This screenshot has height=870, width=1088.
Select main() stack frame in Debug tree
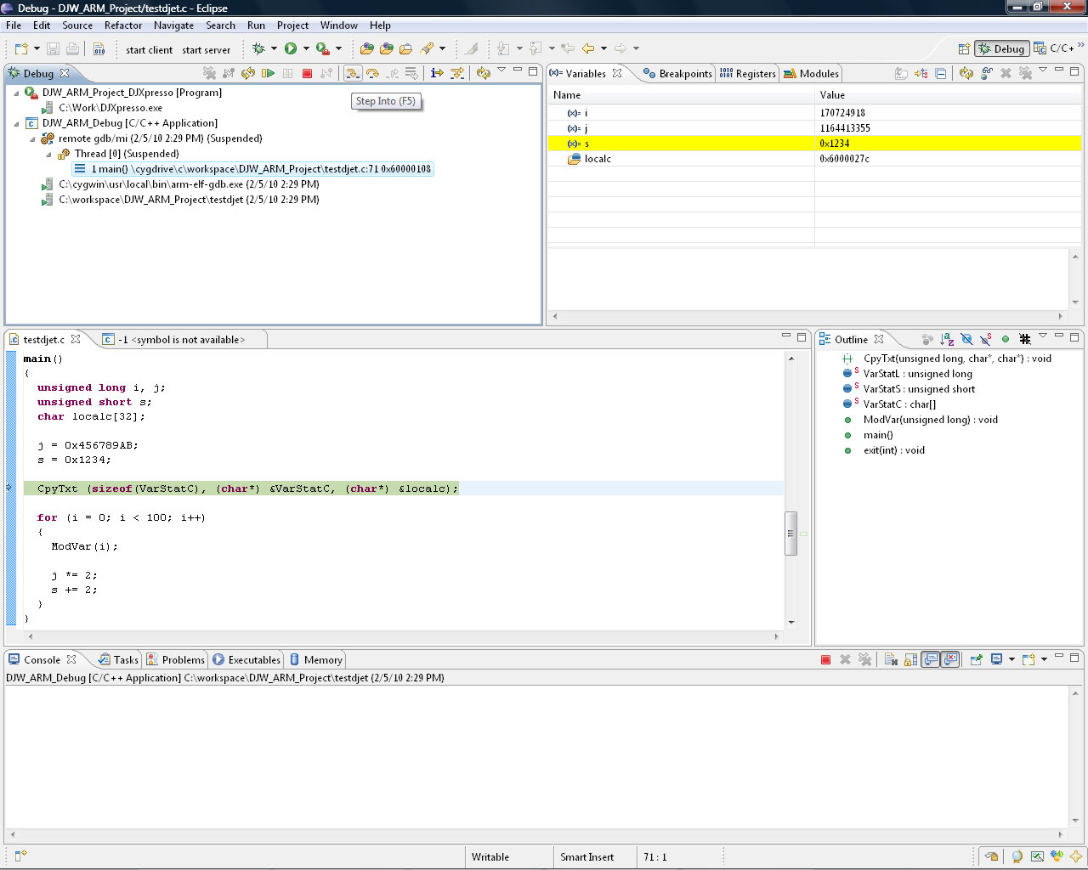(x=252, y=169)
